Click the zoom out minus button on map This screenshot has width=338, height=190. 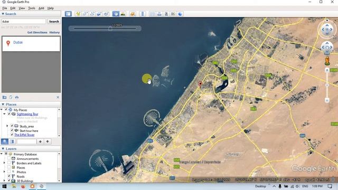[x=327, y=100]
